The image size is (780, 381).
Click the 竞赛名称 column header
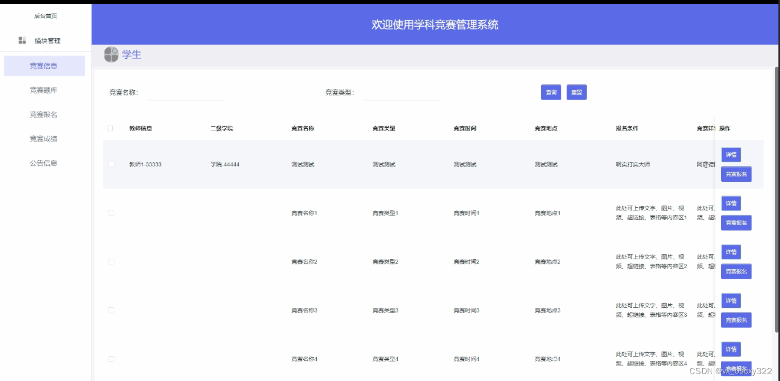point(303,128)
